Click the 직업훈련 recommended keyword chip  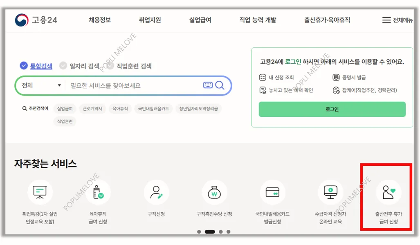pos(65,121)
